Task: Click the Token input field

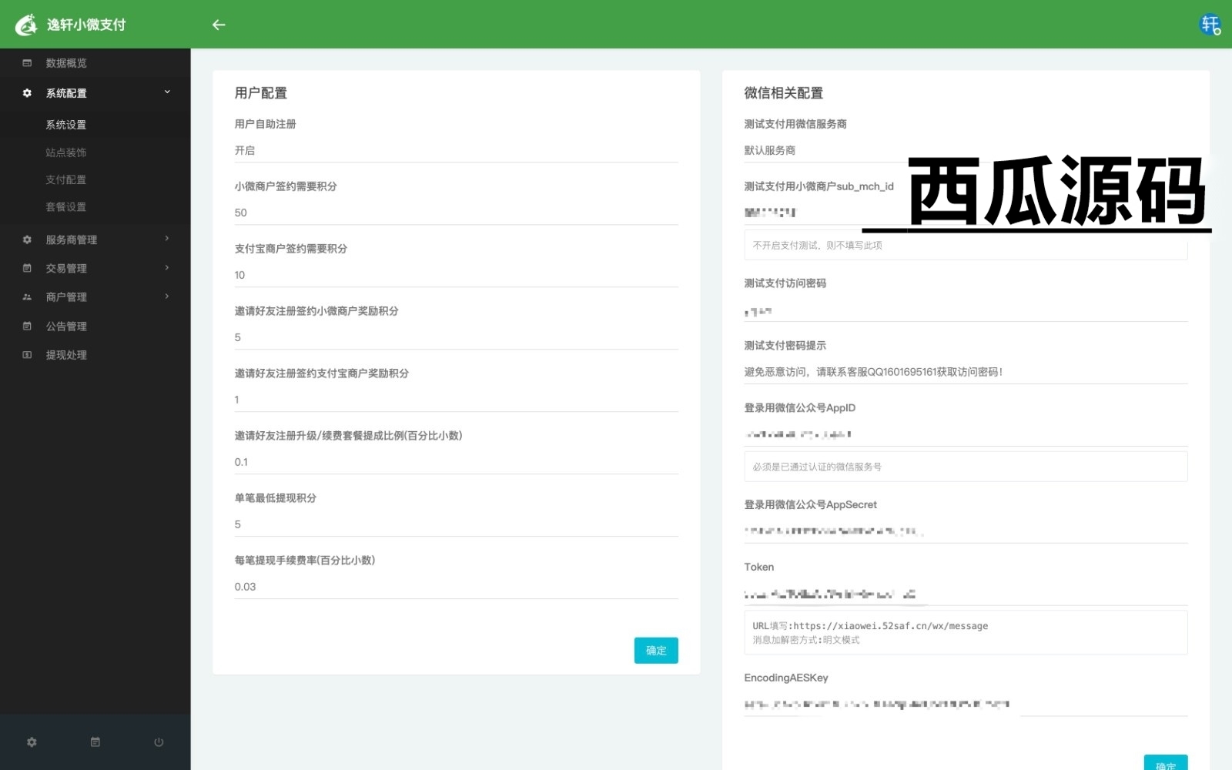Action: click(x=966, y=594)
